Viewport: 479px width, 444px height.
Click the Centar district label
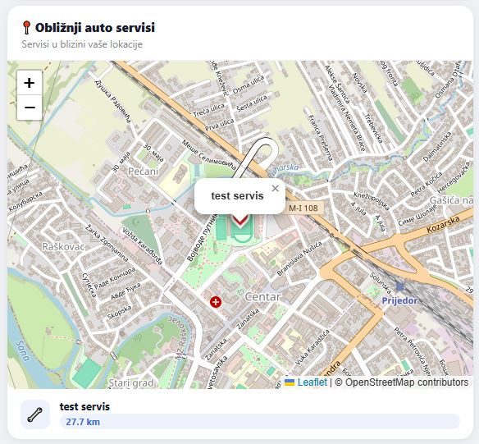pyautogui.click(x=262, y=297)
